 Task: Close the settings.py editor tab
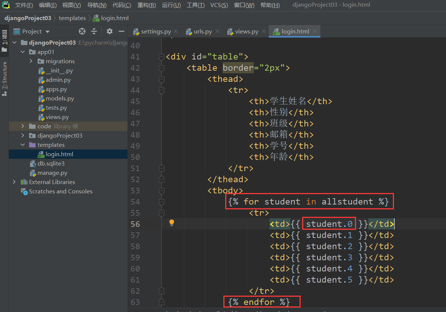[x=176, y=32]
